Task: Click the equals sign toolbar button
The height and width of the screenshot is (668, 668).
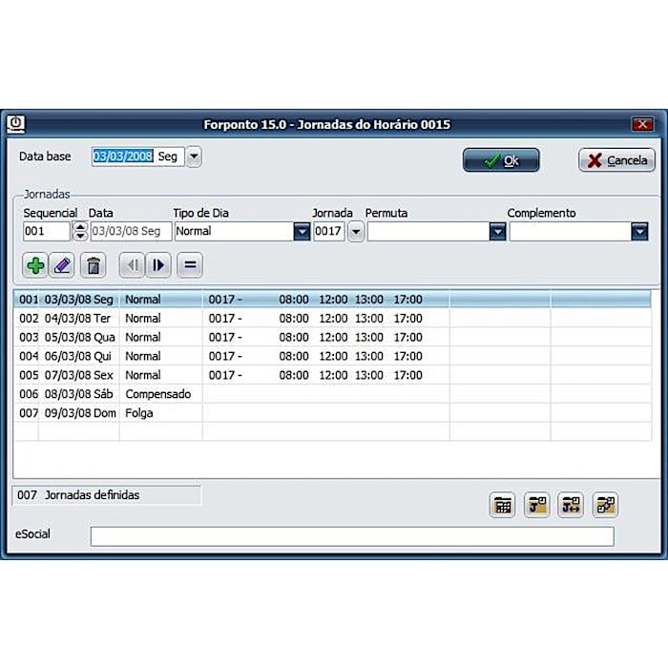Action: pyautogui.click(x=190, y=265)
